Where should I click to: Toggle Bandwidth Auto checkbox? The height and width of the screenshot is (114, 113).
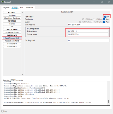click(x=104, y=19)
